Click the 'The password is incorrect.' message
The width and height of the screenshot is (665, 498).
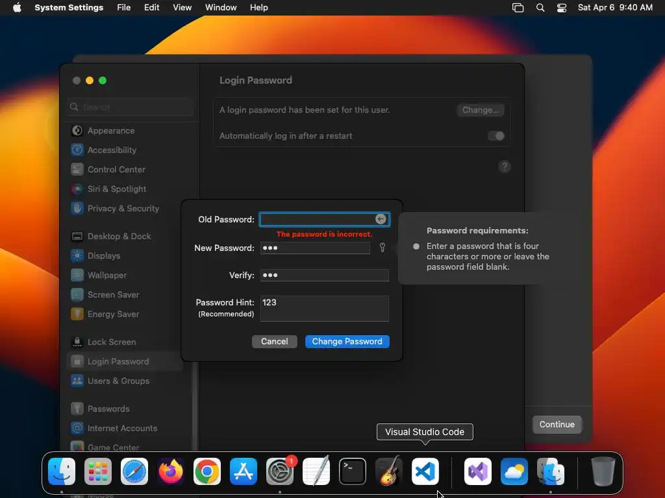(325, 234)
